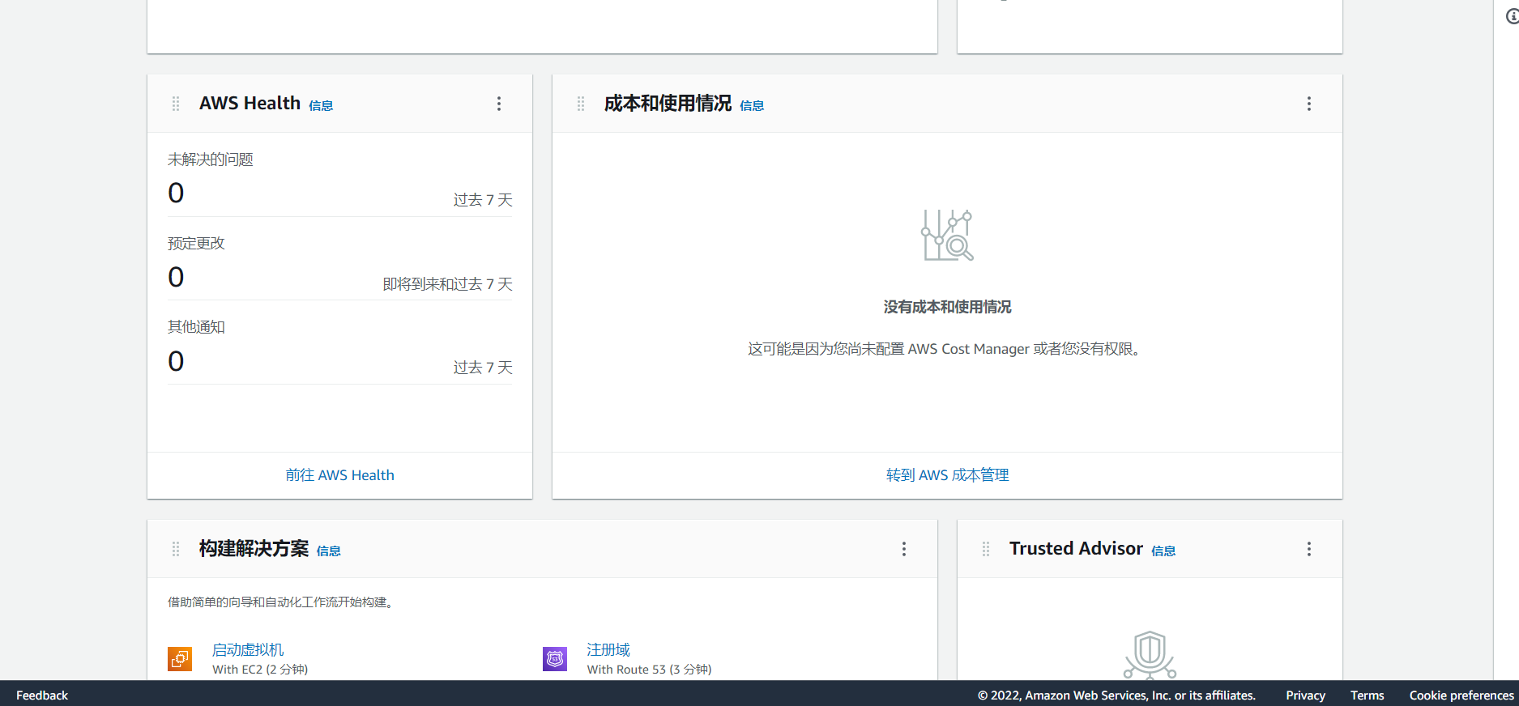Open the 启动虚拟机 solution link

248,649
